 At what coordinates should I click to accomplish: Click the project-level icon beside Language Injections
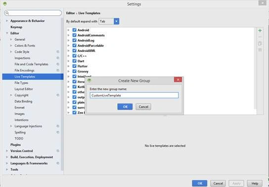[x=58, y=126]
